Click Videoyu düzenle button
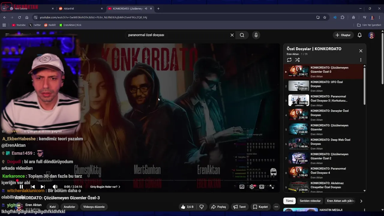 click(x=94, y=207)
